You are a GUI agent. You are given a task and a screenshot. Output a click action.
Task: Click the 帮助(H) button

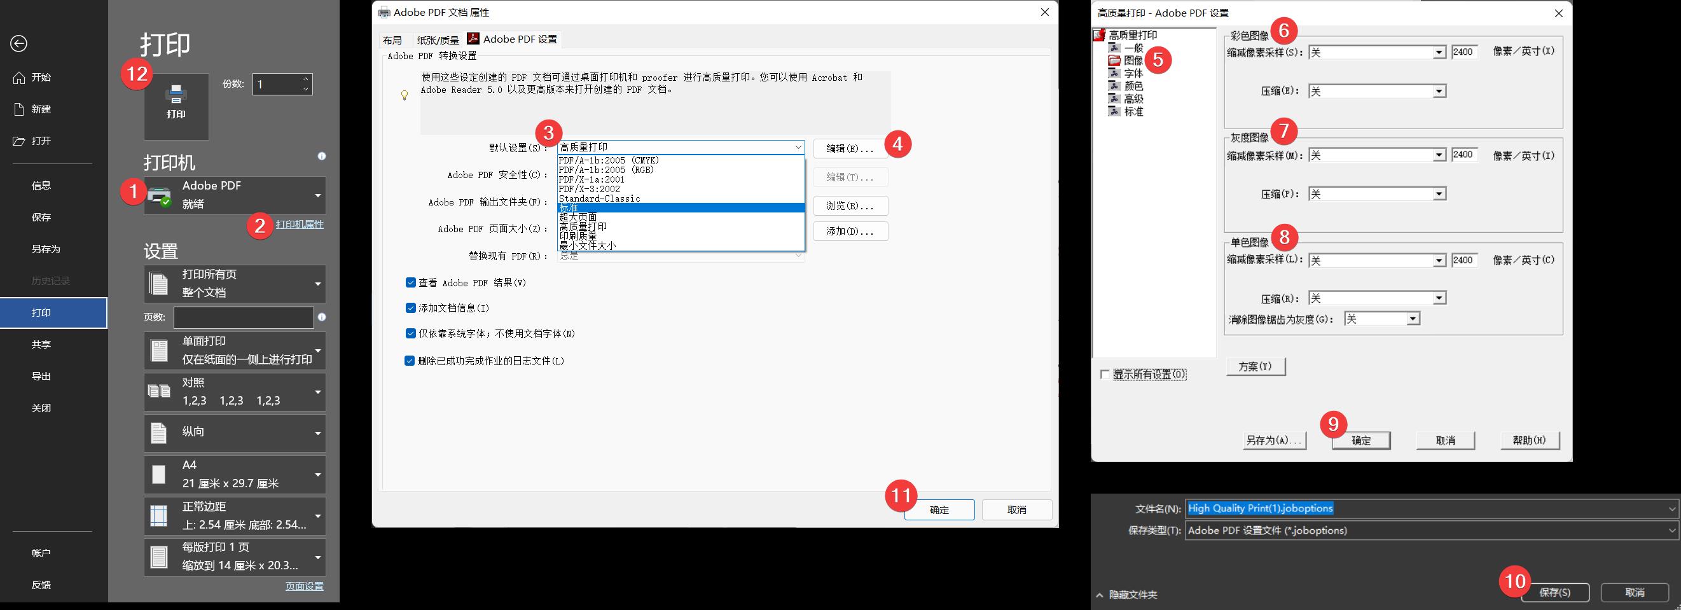pos(1530,440)
